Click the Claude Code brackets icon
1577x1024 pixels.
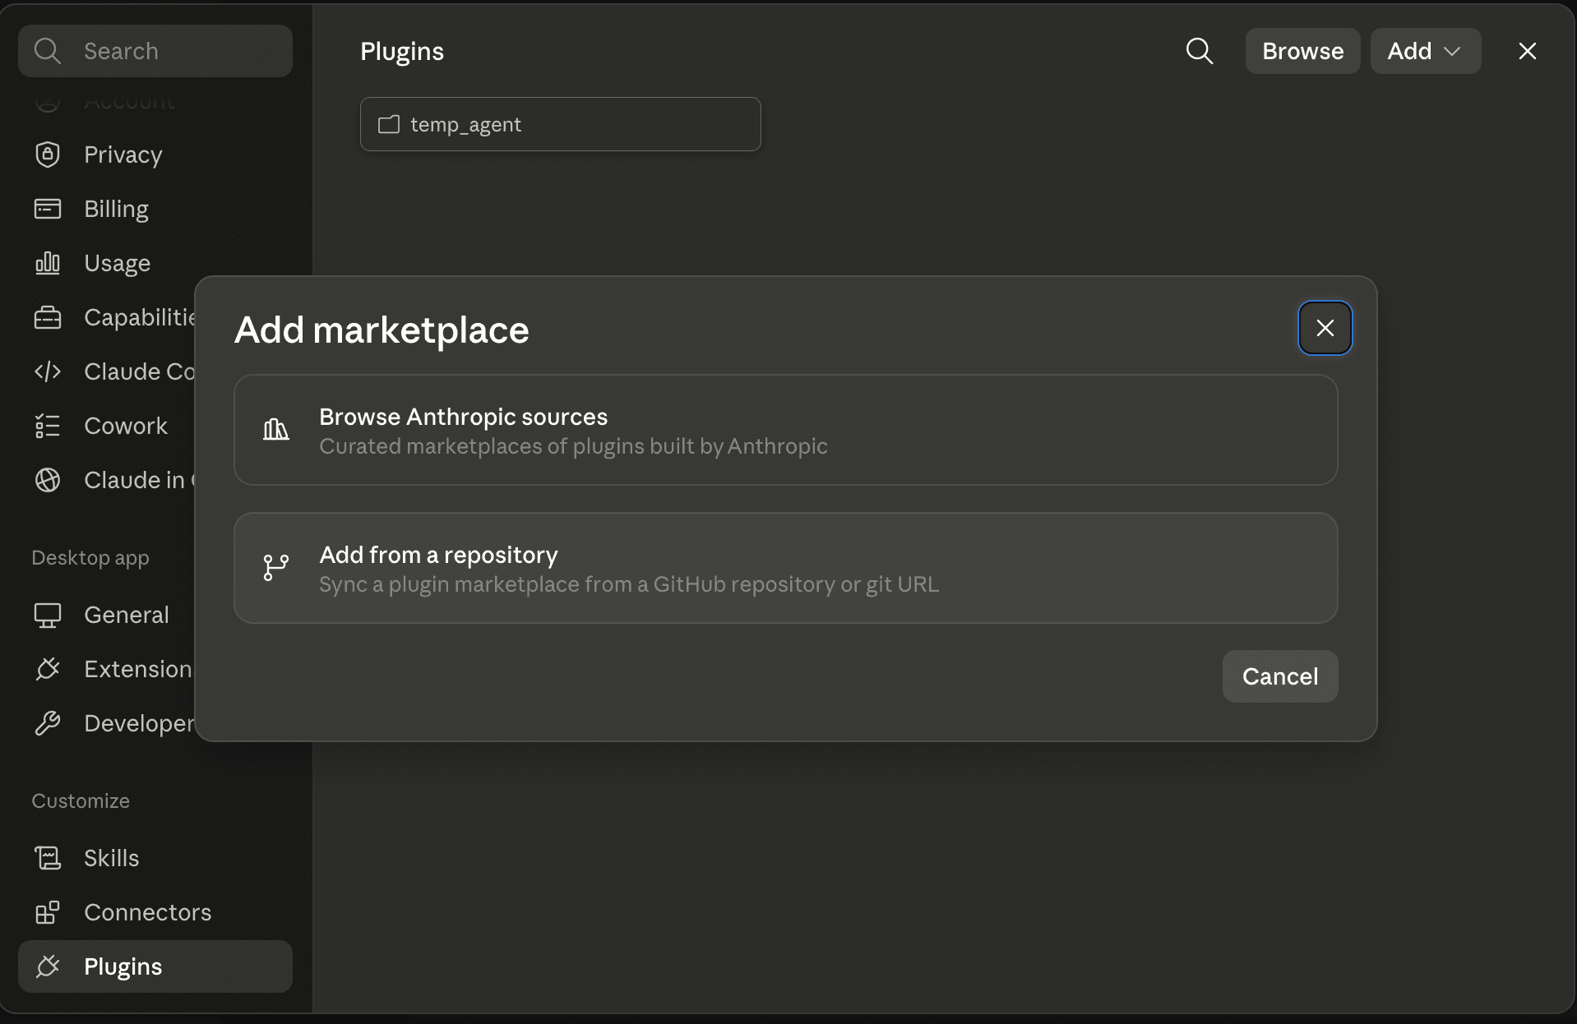point(48,371)
